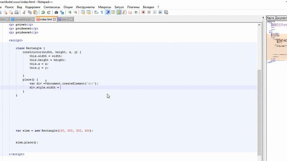Open the Опции menu
The height and width of the screenshot is (161, 287).
coord(68,7)
